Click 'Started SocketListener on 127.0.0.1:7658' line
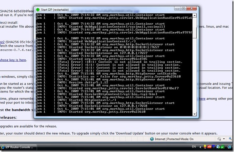The width and height of the screenshot is (234, 152). pyautogui.click(x=92, y=106)
